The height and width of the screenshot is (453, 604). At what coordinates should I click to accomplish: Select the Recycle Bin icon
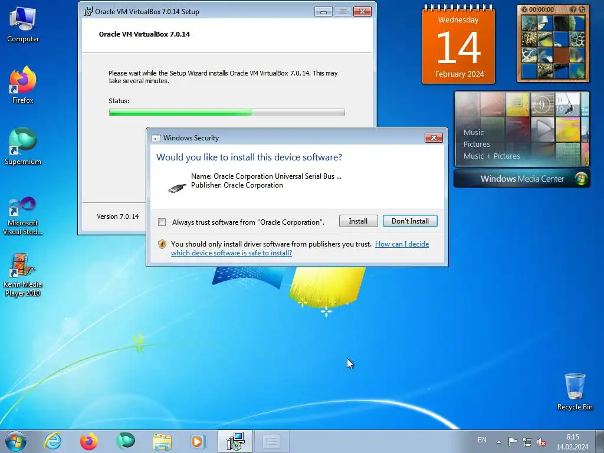tap(575, 392)
